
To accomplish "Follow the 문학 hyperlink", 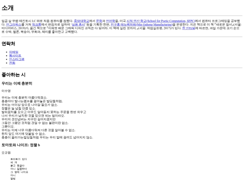I will coord(99,21).
